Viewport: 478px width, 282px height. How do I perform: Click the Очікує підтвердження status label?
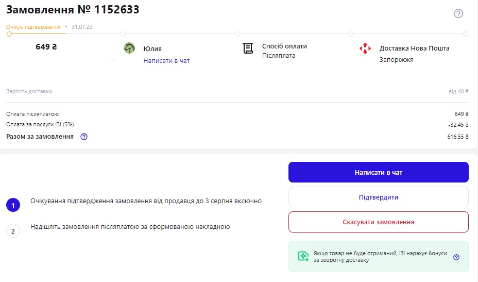tap(33, 27)
